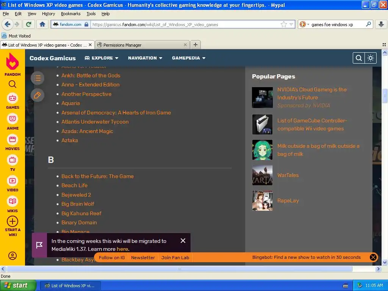Open Back to the Future: The Game
The height and width of the screenshot is (291, 388).
(97, 176)
